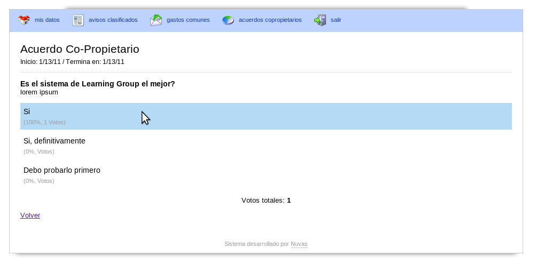Viewport: 536px width, 272px height.
Task: Go to avisos clasificados section
Action: point(113,20)
